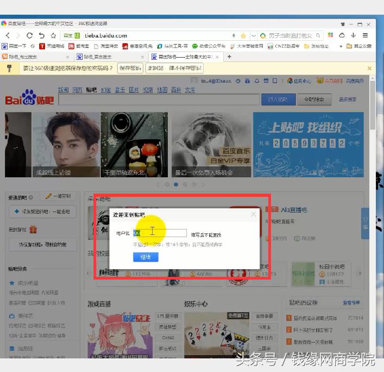Open the downloads arrow icon

point(353,35)
